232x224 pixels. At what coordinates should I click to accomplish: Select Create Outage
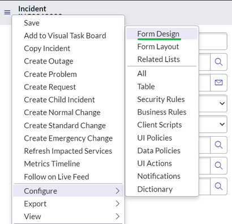49,61
